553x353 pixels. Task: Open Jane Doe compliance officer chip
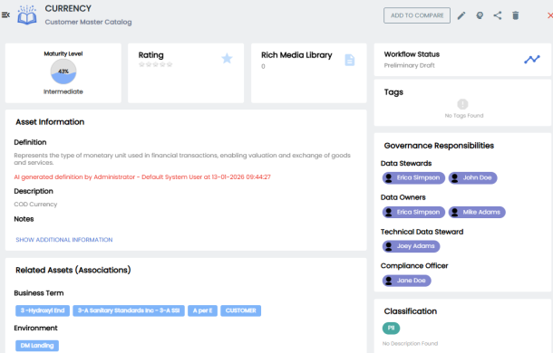coord(407,281)
